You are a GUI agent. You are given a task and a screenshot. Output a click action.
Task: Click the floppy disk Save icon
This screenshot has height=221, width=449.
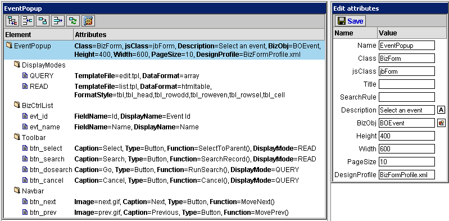pyautogui.click(x=341, y=21)
